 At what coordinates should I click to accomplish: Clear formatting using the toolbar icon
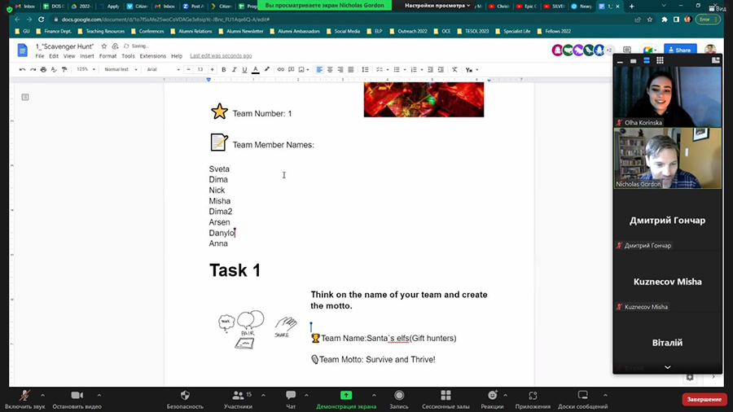[x=454, y=69]
